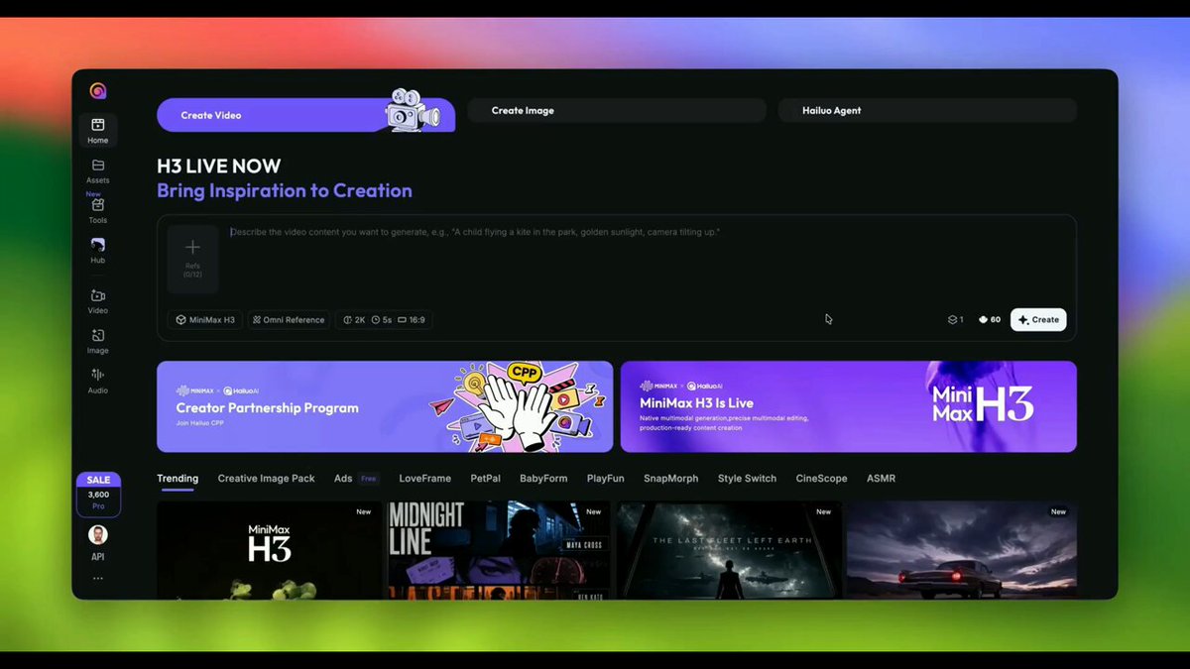The height and width of the screenshot is (669, 1190).
Task: Open the three-dot more menu in the sidebar
Action: tap(97, 578)
